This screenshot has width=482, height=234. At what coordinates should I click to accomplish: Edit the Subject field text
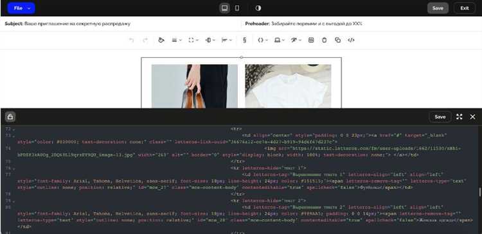pyautogui.click(x=78, y=24)
